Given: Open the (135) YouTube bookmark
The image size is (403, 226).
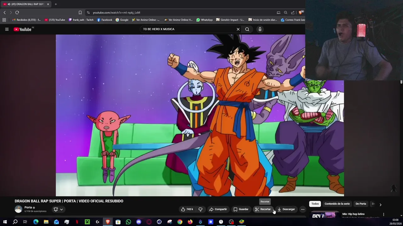Looking at the screenshot, I should [x=55, y=20].
